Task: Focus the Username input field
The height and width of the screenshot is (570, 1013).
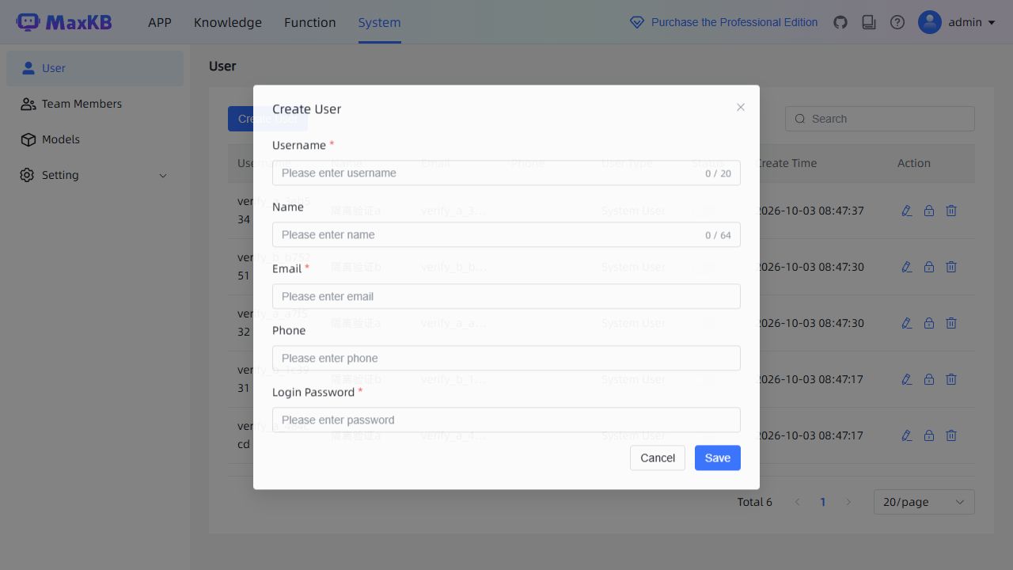Action: coord(506,173)
